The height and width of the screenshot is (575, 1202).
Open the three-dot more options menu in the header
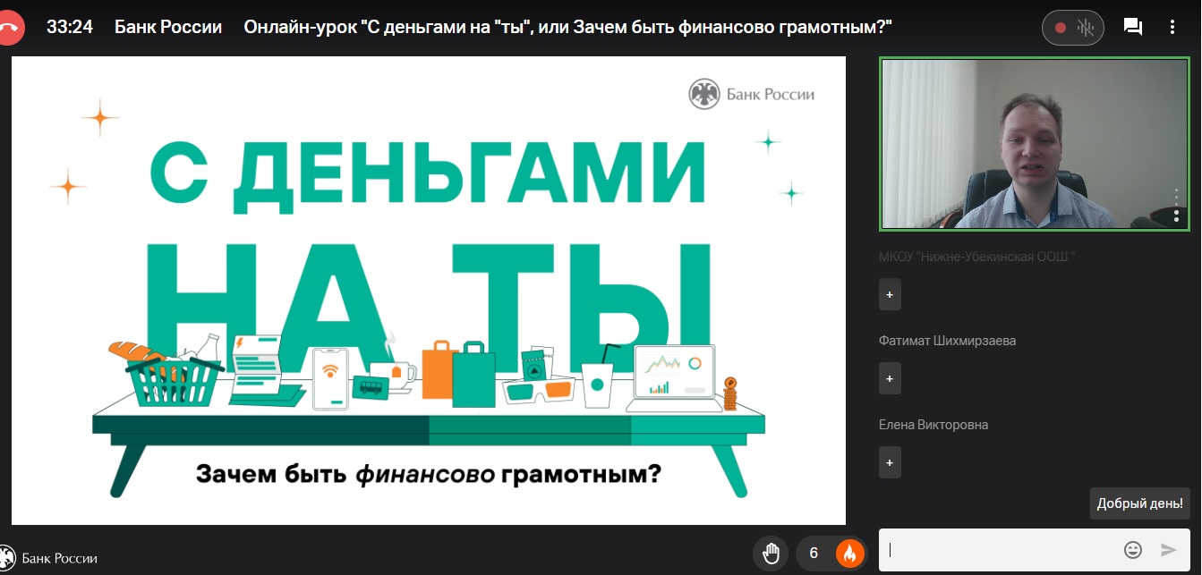coord(1172,27)
